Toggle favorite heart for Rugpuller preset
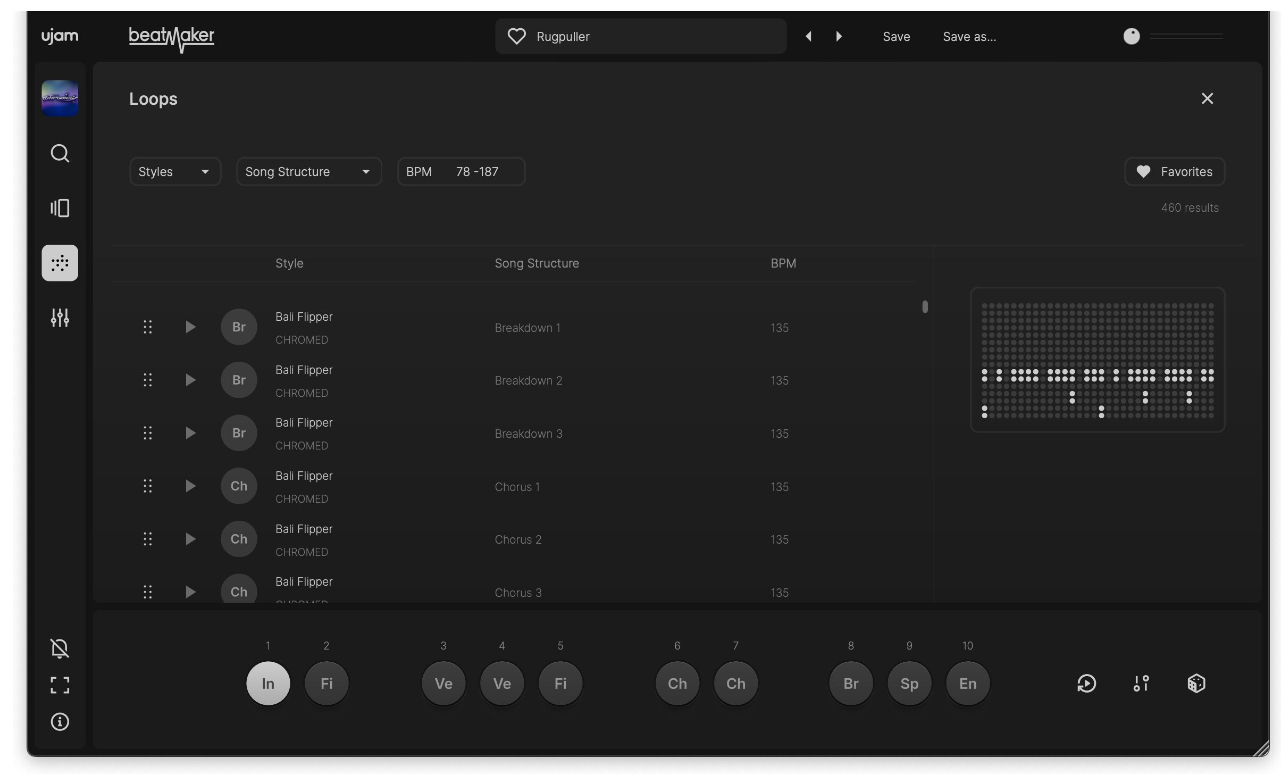This screenshot has width=1281, height=774. pyautogui.click(x=516, y=37)
